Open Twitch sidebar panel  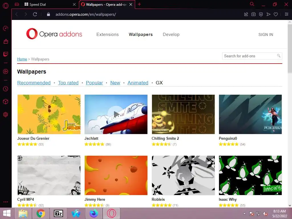(6, 54)
